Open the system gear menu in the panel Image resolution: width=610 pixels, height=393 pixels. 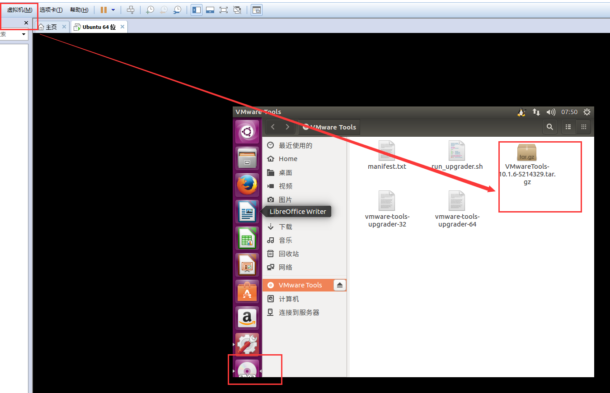tap(587, 112)
